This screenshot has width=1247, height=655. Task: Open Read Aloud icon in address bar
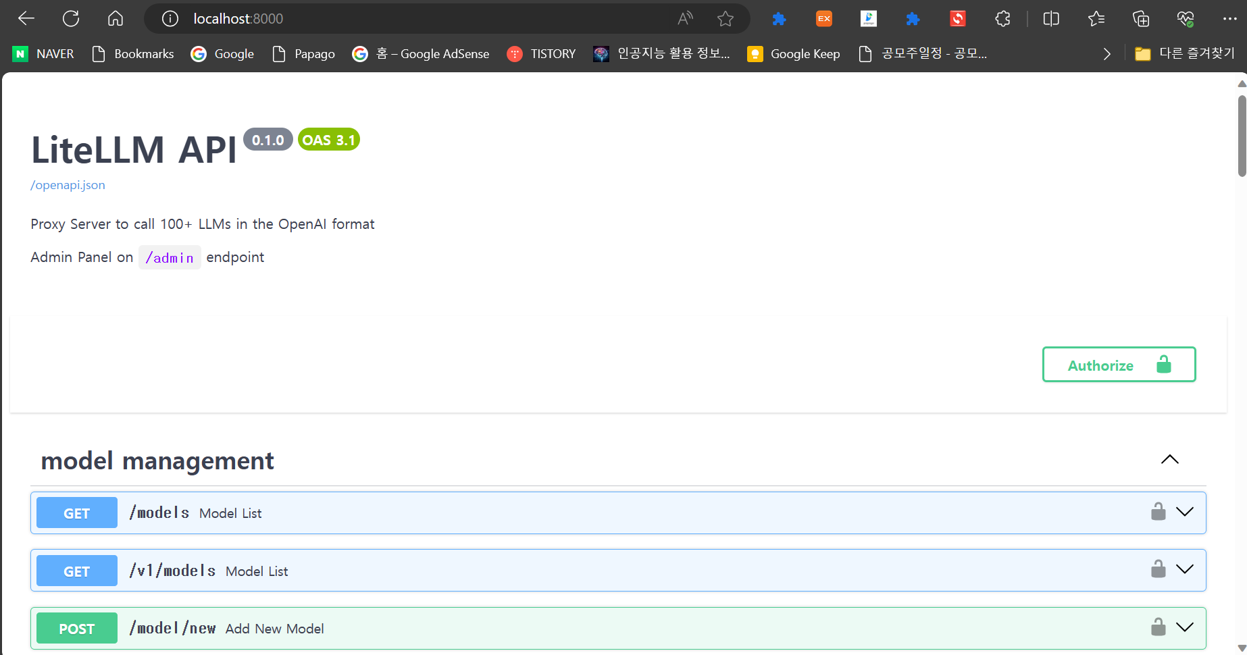(685, 18)
